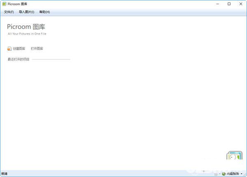Maximize the Picroom window
The width and height of the screenshot is (247, 177).
pyautogui.click(x=229, y=4)
